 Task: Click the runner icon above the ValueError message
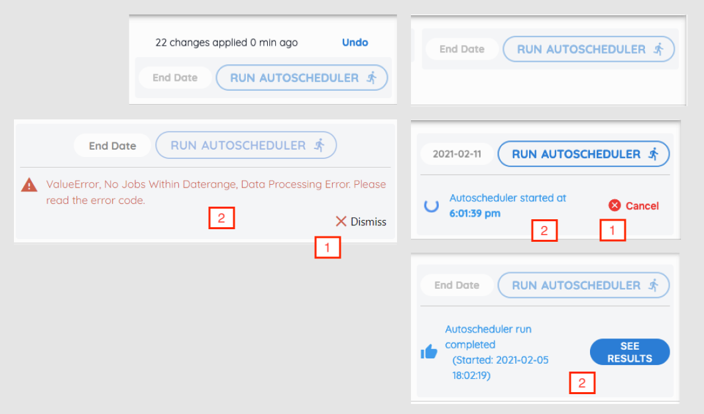tap(320, 145)
